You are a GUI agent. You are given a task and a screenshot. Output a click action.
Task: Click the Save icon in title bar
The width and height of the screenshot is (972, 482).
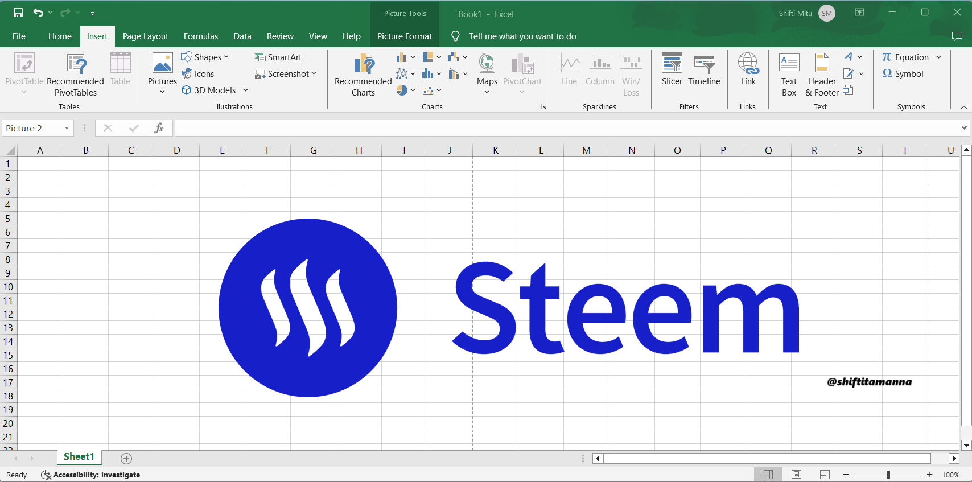click(x=18, y=13)
